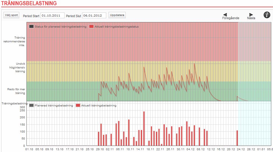The image size is (273, 152).
Task: Toggle the Status för planerad träningsbelastning legend label
Action: 60,27
